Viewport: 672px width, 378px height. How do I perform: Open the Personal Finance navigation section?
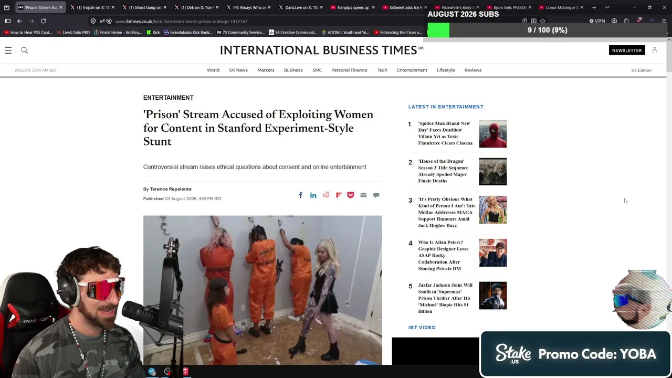tap(349, 70)
